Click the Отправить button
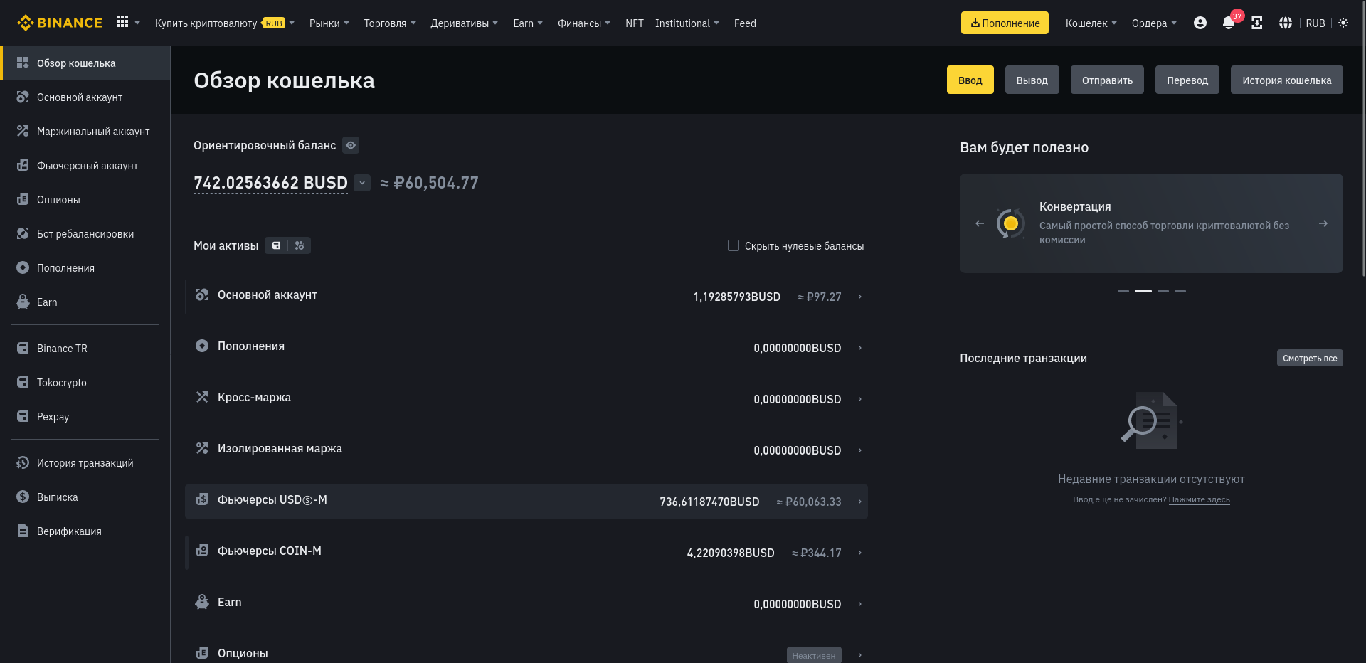The image size is (1366, 663). click(x=1107, y=80)
